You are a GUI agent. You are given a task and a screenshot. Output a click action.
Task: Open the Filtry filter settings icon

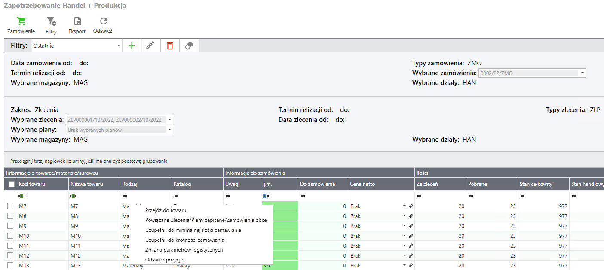point(51,21)
